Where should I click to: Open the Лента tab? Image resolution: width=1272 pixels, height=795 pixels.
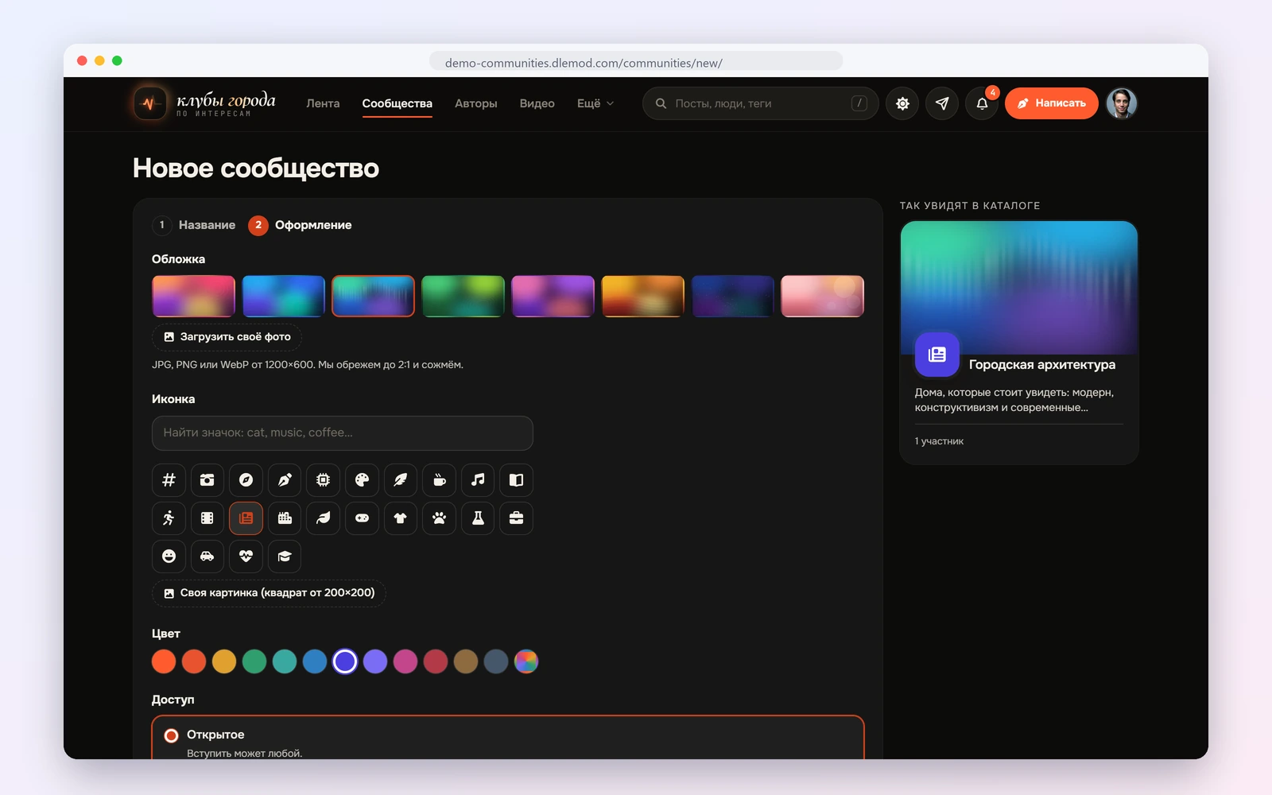click(x=323, y=103)
